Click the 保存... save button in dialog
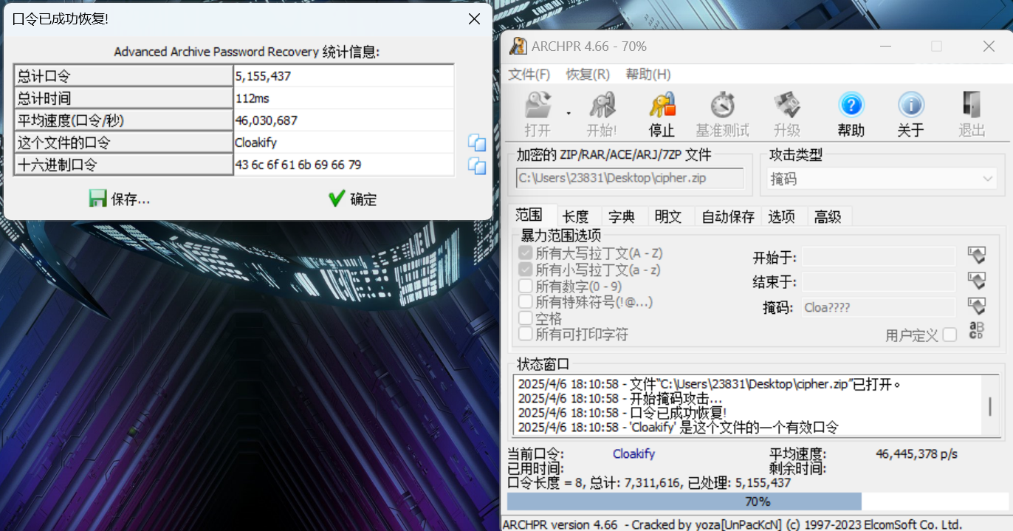This screenshot has width=1013, height=531. click(120, 199)
